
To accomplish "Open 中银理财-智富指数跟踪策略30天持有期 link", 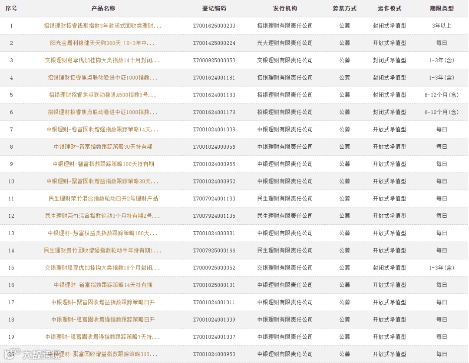I will click(x=103, y=147).
